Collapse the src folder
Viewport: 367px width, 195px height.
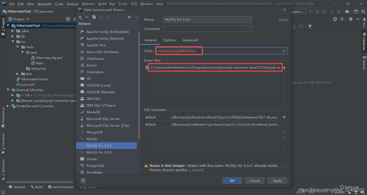tap(13, 42)
